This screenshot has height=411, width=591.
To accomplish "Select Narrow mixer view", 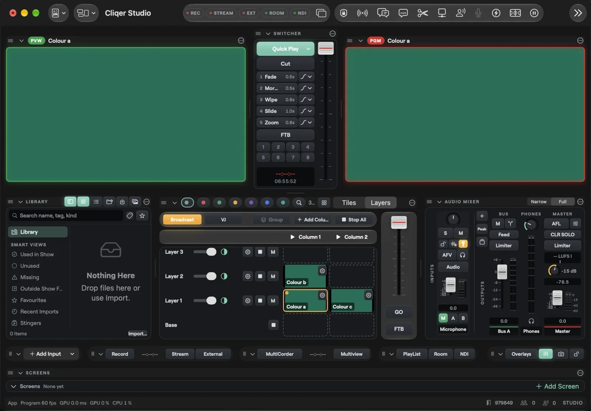I will [539, 202].
